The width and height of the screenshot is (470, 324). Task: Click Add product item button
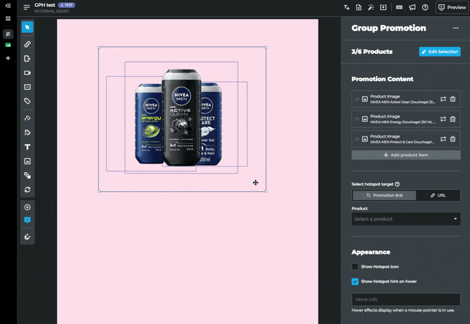click(406, 155)
